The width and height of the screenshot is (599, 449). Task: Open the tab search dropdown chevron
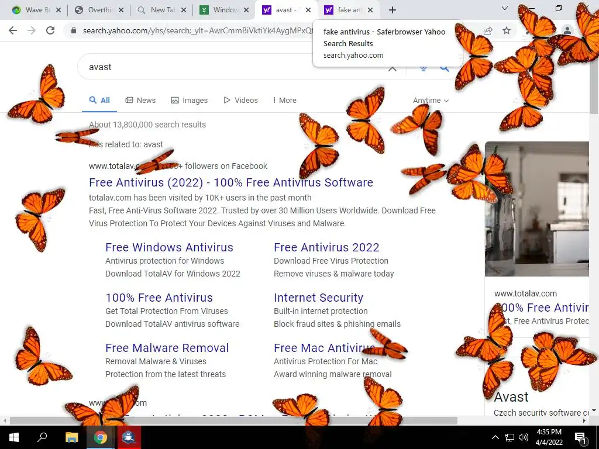(x=505, y=8)
